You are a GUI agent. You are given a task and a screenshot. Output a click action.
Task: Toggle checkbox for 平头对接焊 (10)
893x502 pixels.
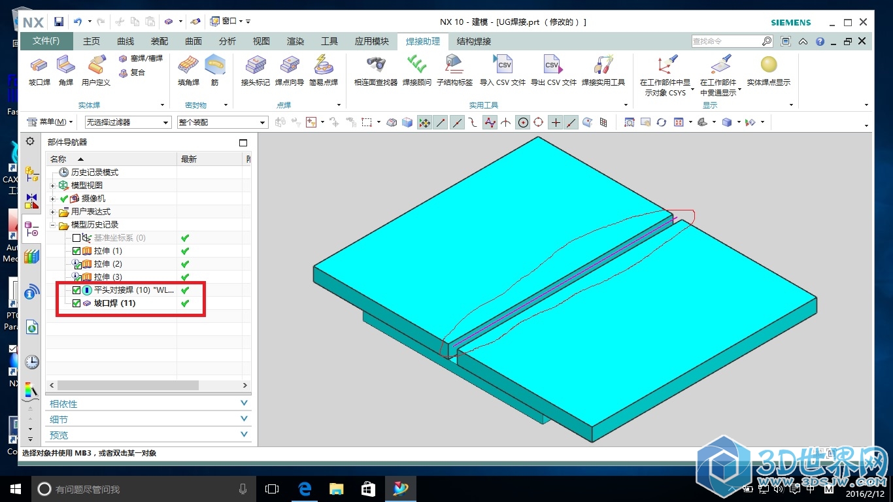point(76,290)
